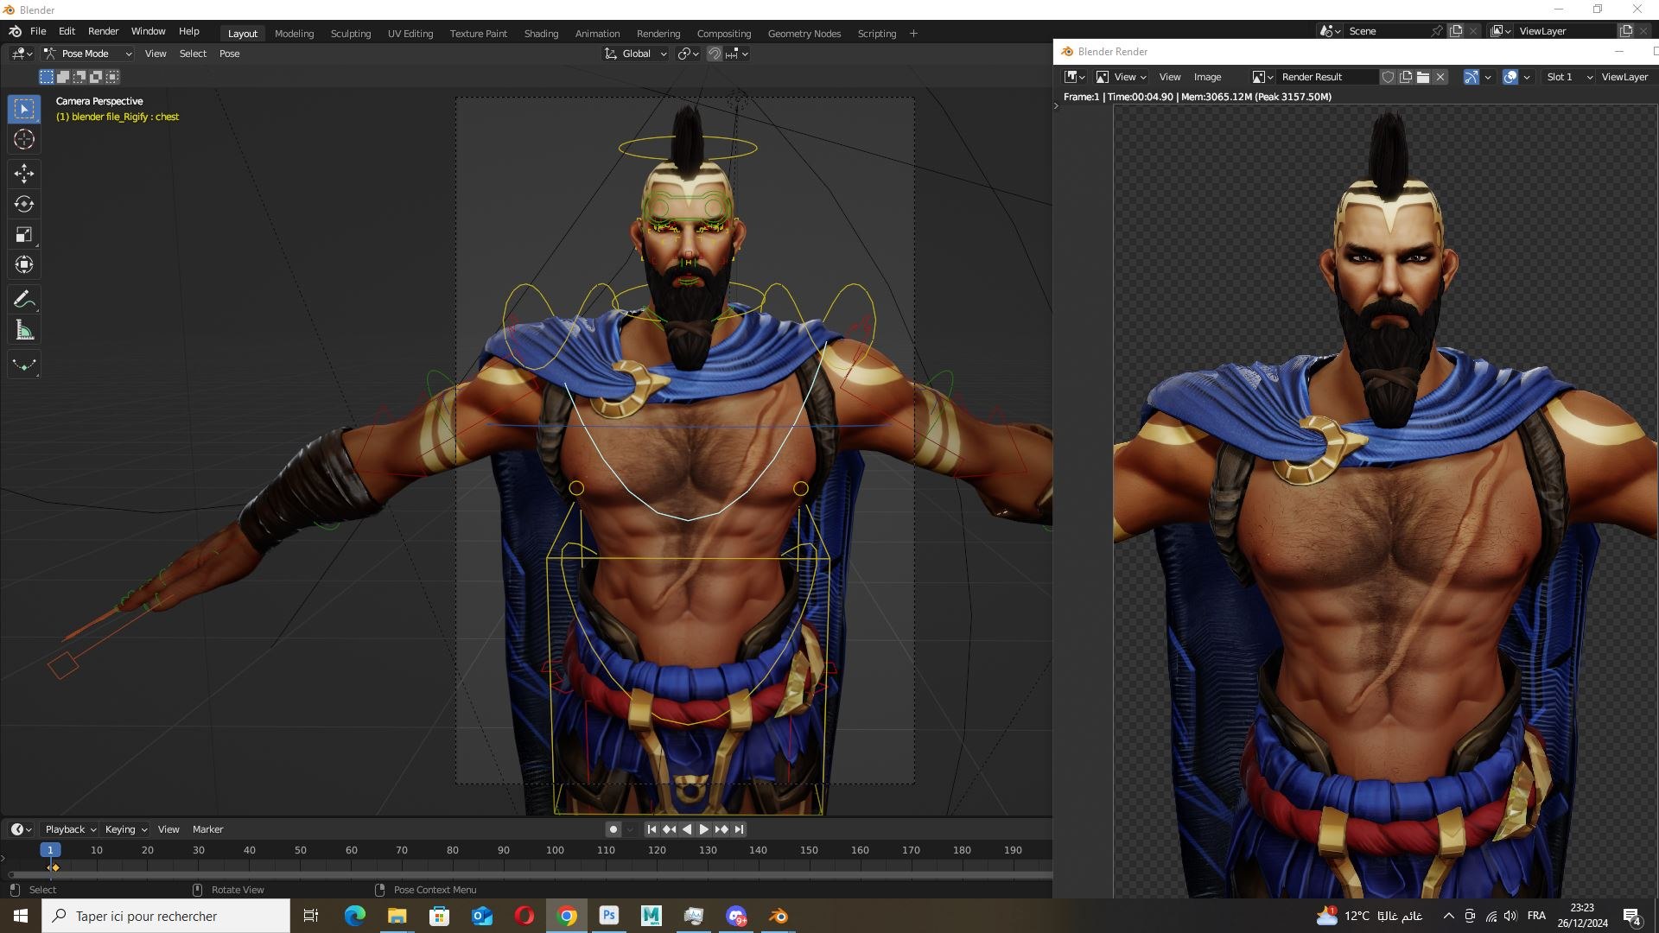The height and width of the screenshot is (933, 1659).
Task: Expand the Keying dropdown in timeline
Action: pos(125,829)
